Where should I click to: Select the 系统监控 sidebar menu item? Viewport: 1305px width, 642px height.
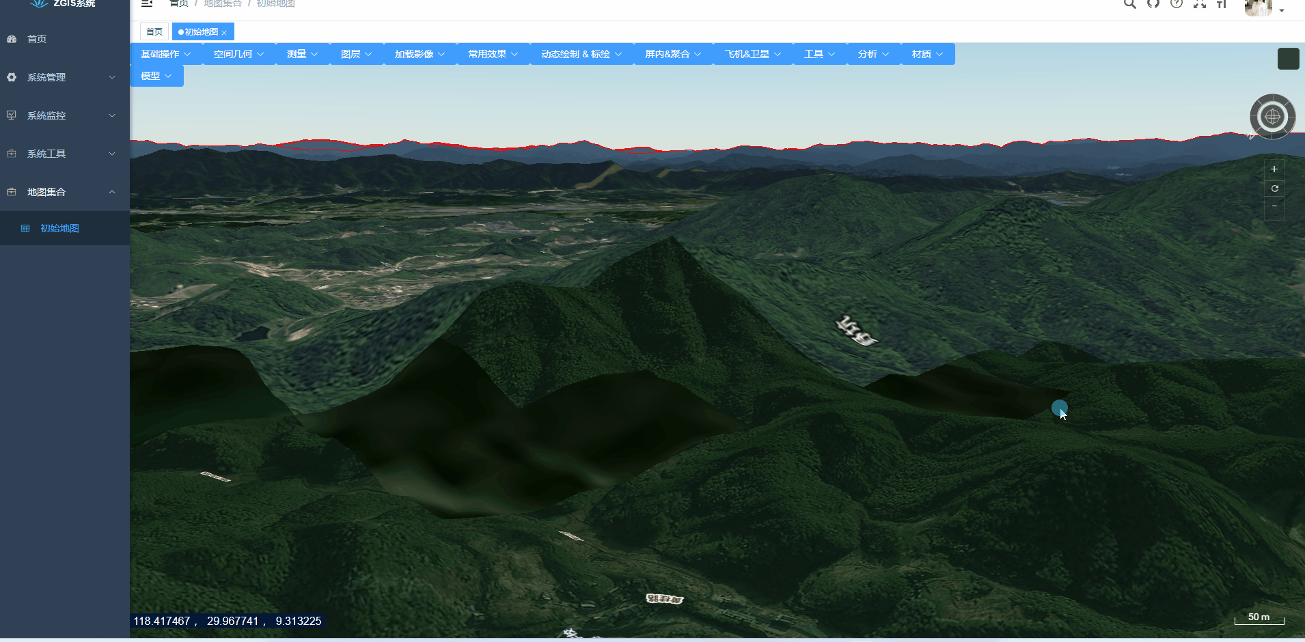(65, 115)
